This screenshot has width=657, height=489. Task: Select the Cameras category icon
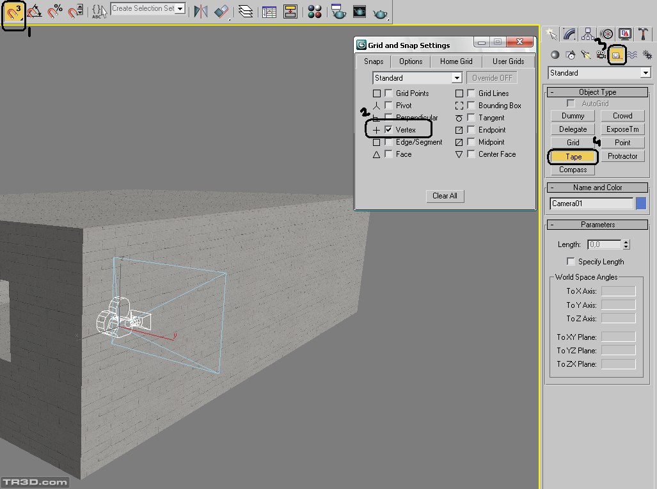click(601, 55)
